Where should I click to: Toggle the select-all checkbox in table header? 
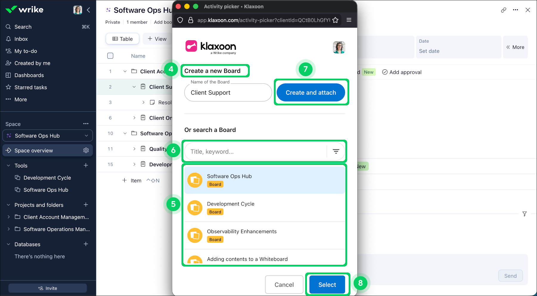110,56
